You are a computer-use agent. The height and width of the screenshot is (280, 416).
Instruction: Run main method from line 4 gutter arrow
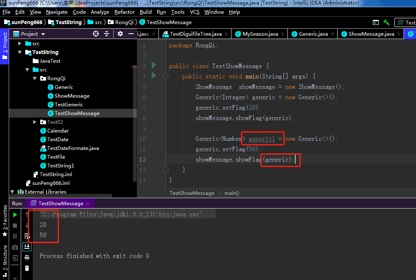point(153,76)
